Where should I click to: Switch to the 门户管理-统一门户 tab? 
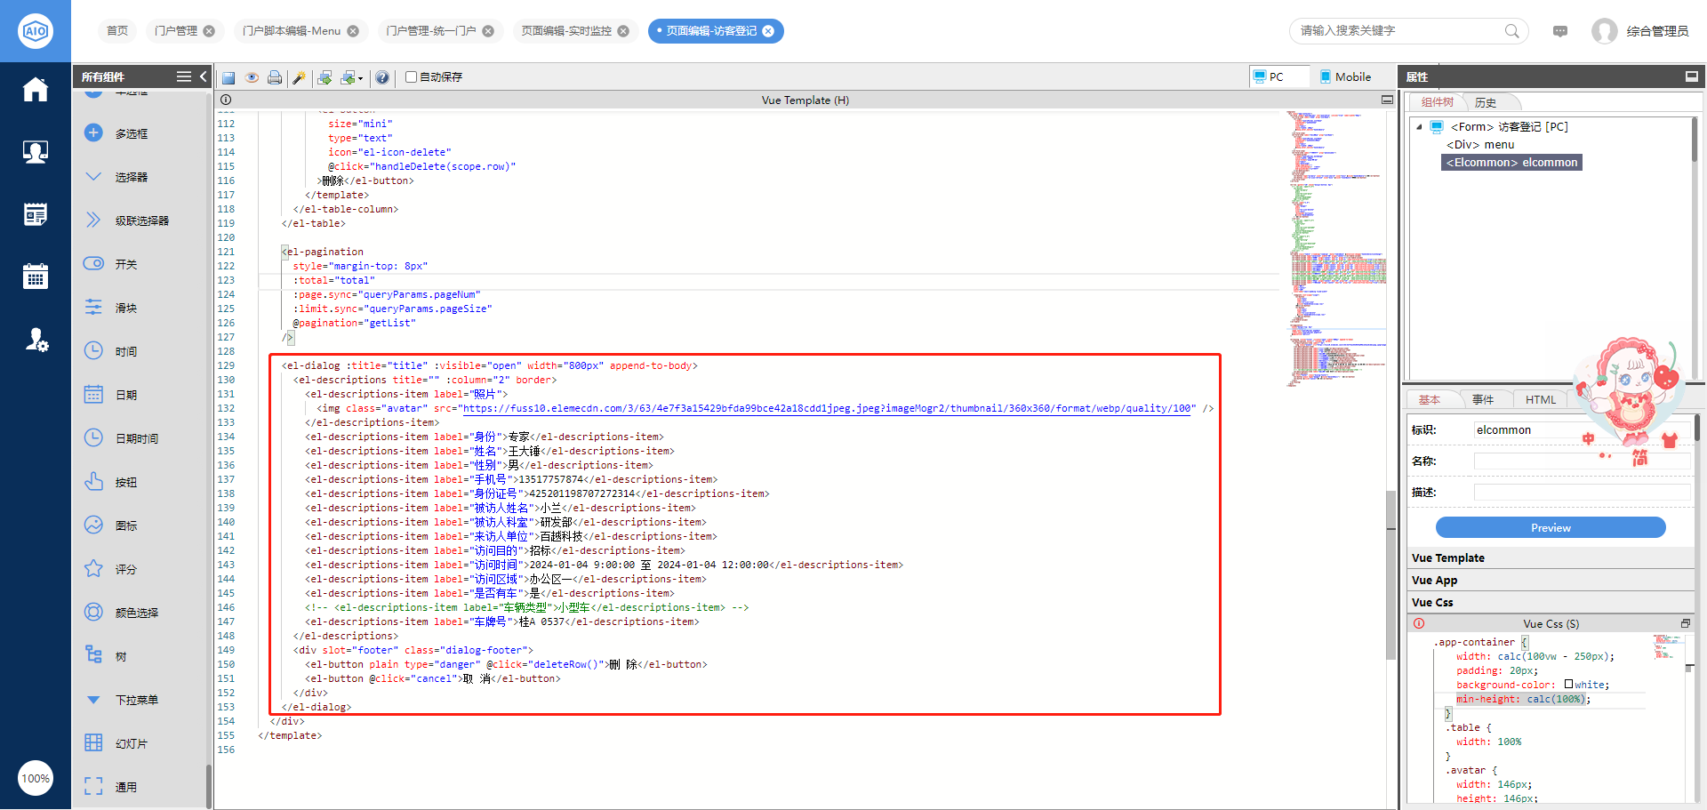431,31
